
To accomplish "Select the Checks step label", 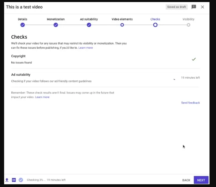I will click(155, 19).
